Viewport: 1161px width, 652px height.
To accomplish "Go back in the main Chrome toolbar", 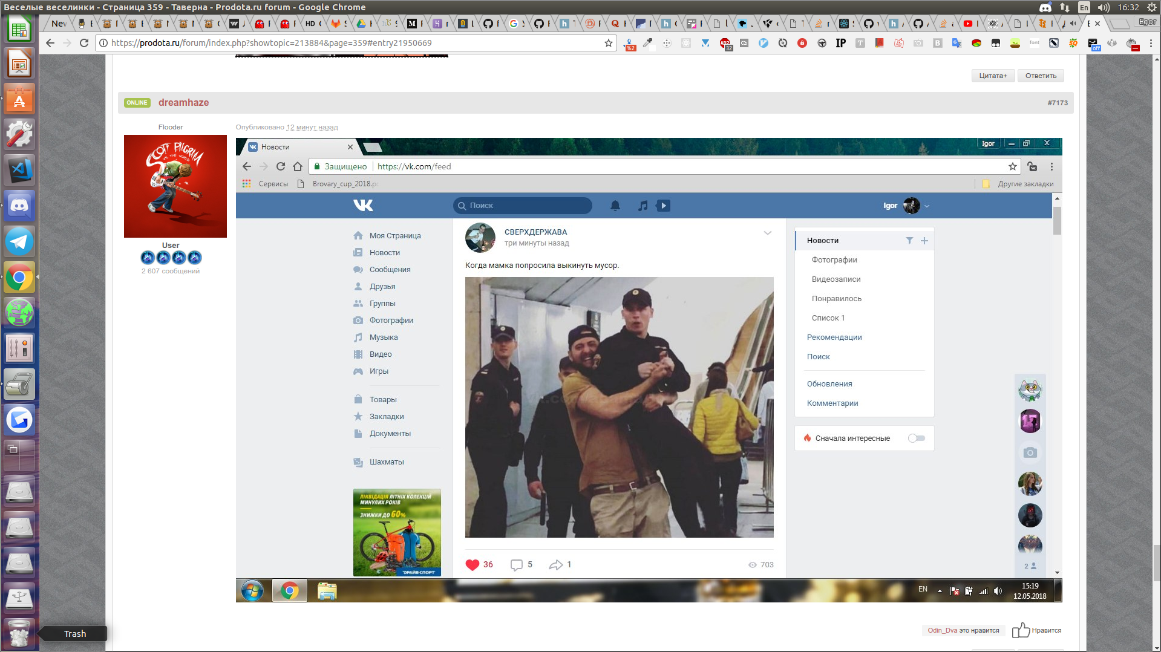I will tap(50, 43).
